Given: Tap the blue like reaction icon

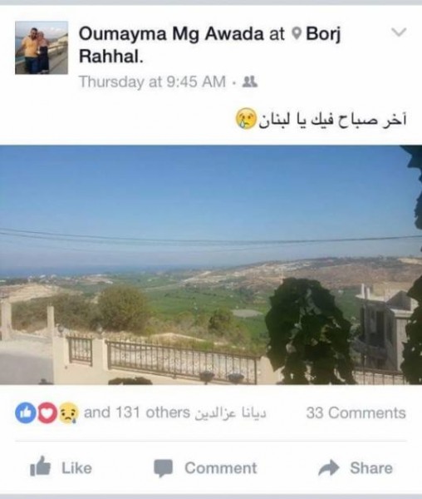Looking at the screenshot, I should coord(25,413).
